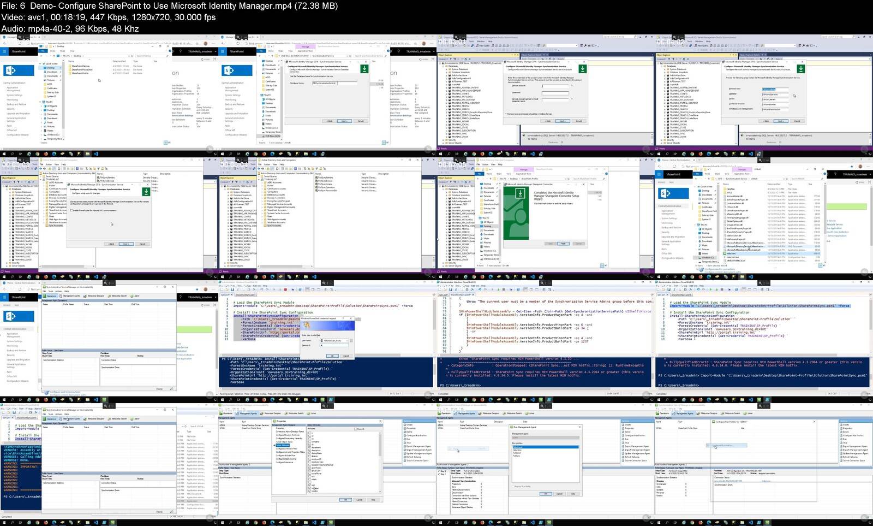Screen dimensions: 873x526
Task: Open Joiner icon in Sync Manager over SharePoint frame
Action: [x=132, y=296]
